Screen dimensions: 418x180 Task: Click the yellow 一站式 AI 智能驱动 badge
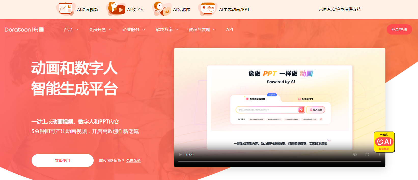pyautogui.click(x=384, y=142)
